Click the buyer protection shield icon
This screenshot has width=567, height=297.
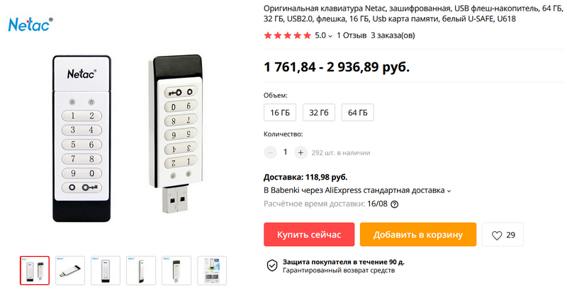(271, 265)
